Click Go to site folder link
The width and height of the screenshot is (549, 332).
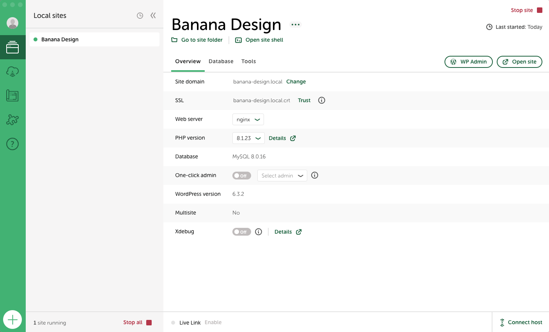click(197, 40)
